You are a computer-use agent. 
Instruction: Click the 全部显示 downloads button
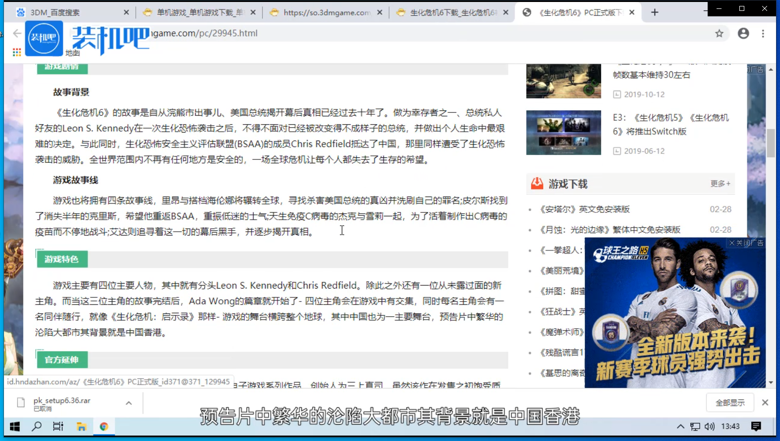[x=729, y=403]
